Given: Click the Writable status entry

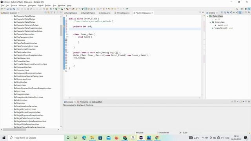Looking at the screenshot, I should 140,133.
